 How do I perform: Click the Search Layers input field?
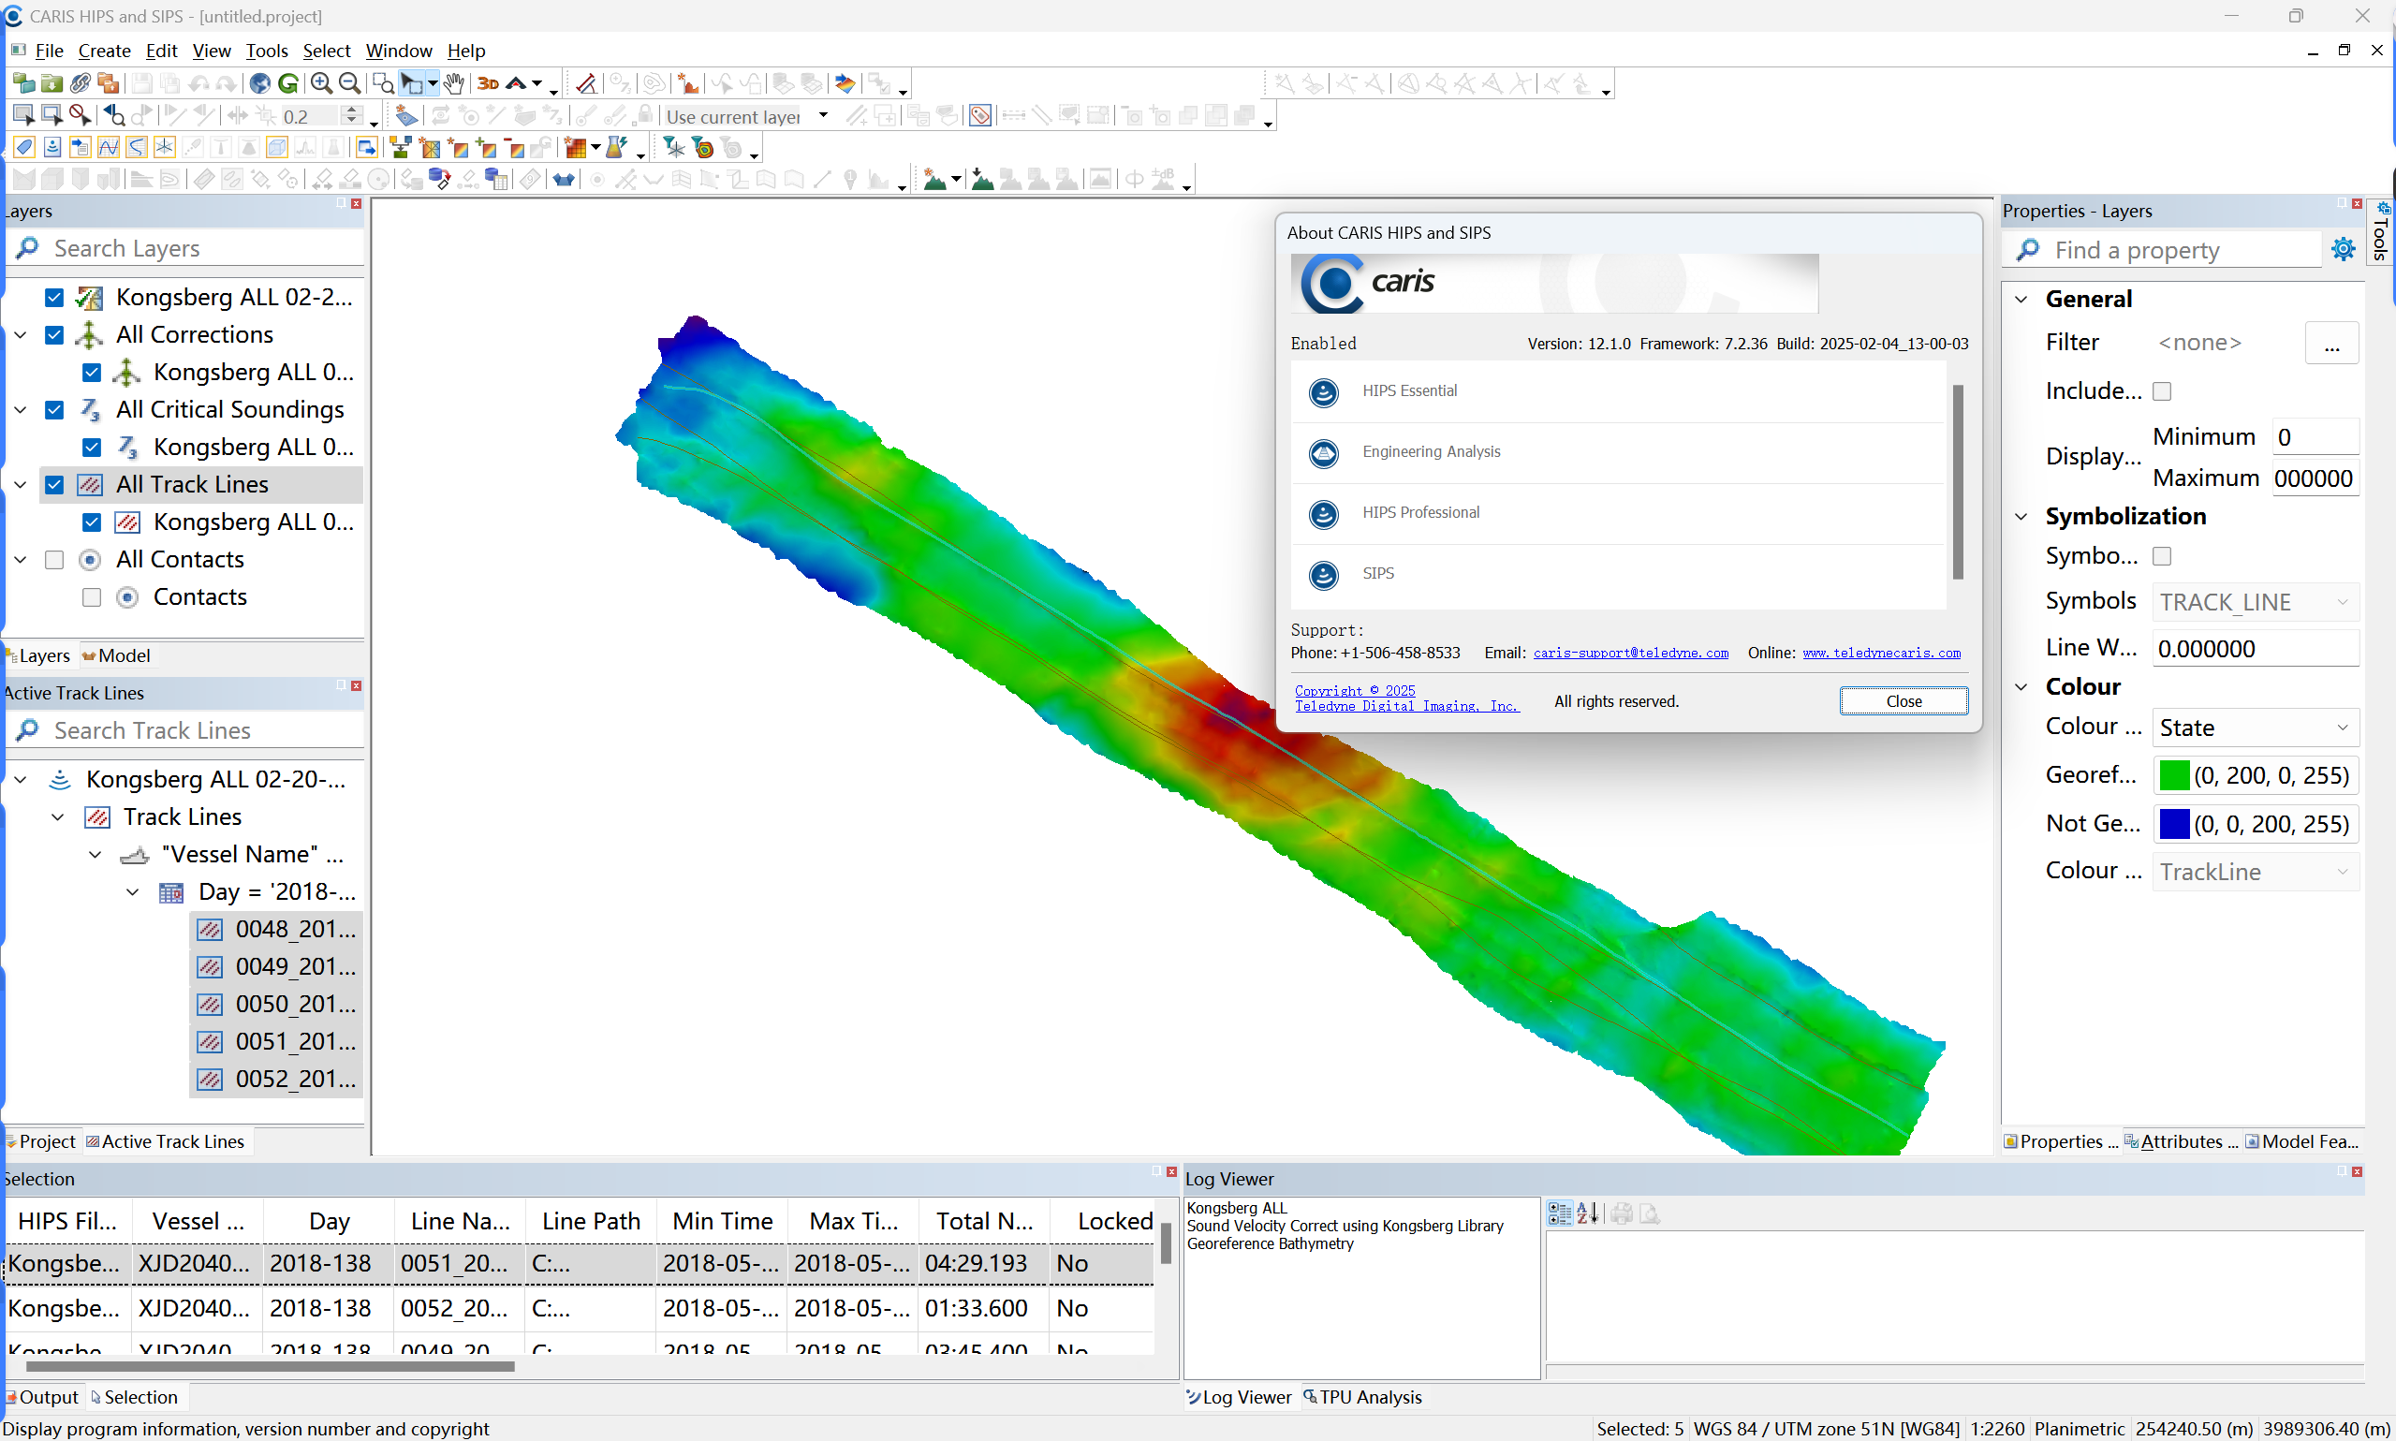pyautogui.click(x=194, y=248)
